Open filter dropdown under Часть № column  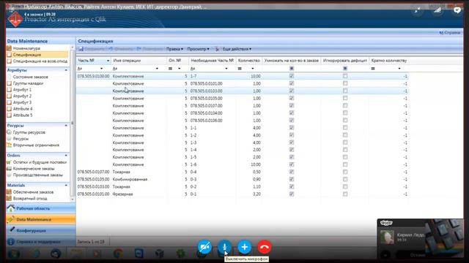coord(101,69)
